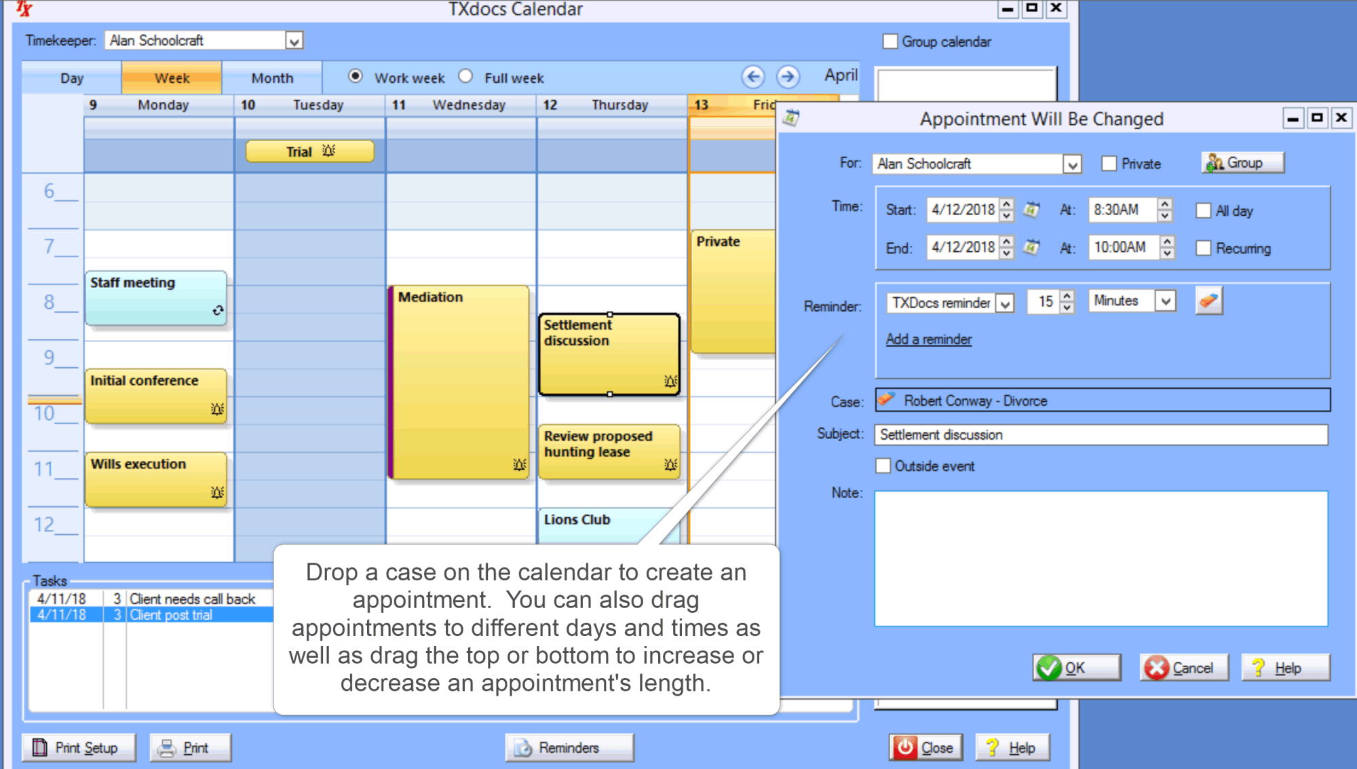
Task: Navigate to the next week with arrow icon
Action: tap(788, 77)
